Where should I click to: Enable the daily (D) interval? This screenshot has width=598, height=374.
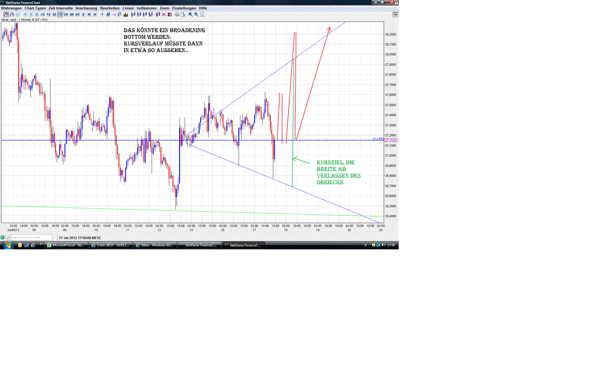(x=83, y=14)
